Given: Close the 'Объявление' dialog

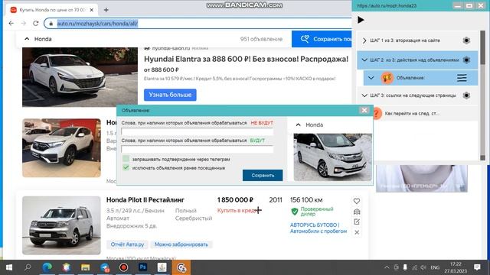Looking at the screenshot, I should click(364, 110).
